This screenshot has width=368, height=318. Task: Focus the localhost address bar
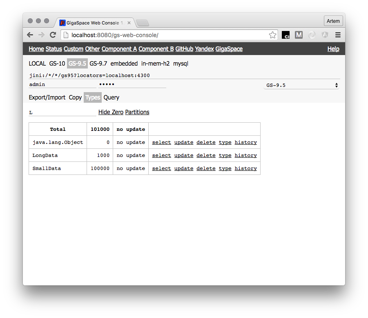(169, 35)
